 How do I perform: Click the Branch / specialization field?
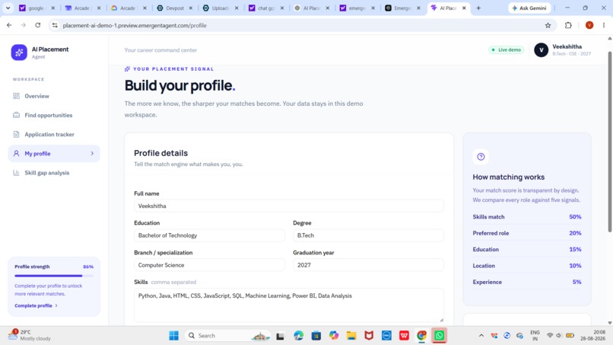pyautogui.click(x=209, y=265)
